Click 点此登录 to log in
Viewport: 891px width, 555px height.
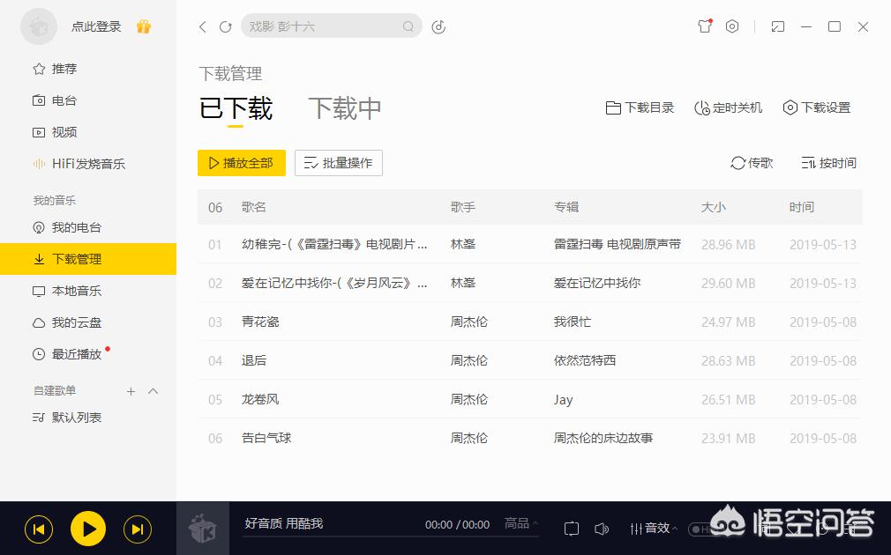pyautogui.click(x=96, y=26)
